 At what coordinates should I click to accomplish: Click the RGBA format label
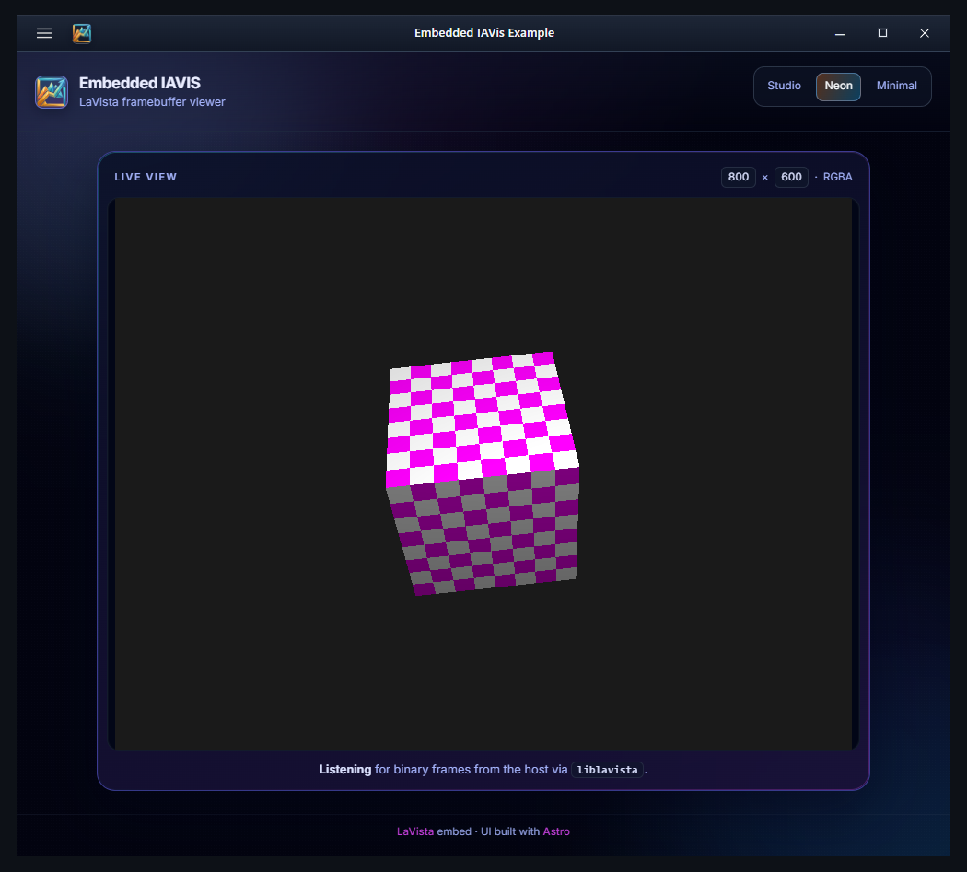(x=837, y=177)
